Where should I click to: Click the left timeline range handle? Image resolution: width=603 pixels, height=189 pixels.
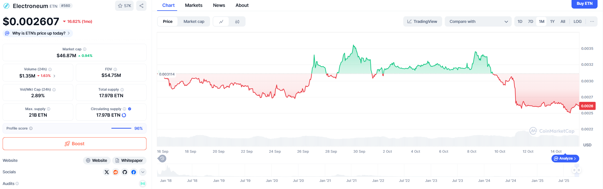tap(574, 170)
